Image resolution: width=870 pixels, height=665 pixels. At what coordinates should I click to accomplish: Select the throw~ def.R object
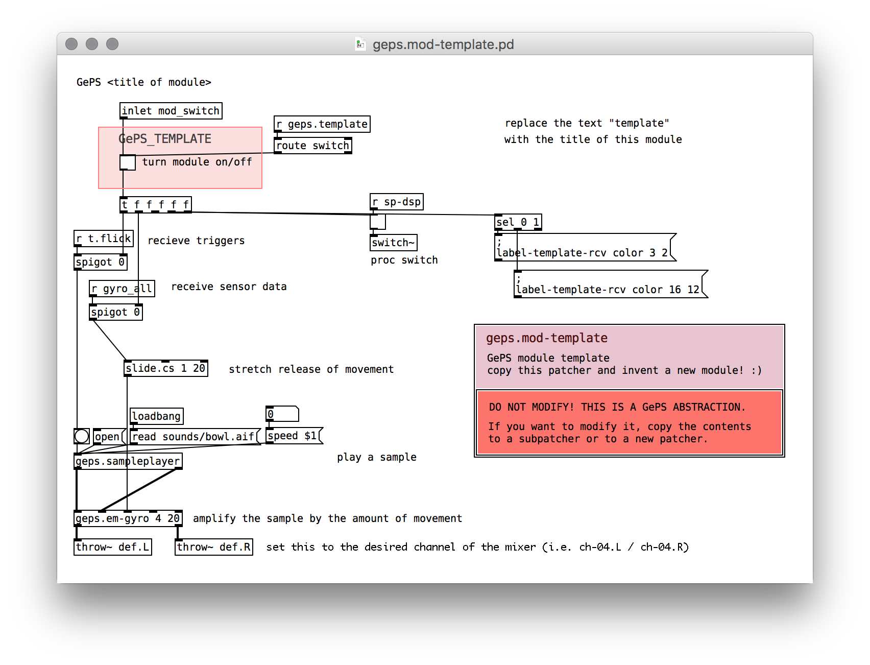pyautogui.click(x=214, y=547)
